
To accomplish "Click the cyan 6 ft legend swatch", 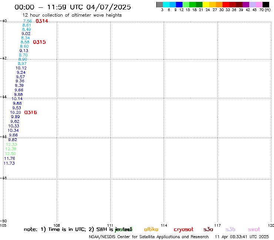I will pyautogui.click(x=166, y=4).
